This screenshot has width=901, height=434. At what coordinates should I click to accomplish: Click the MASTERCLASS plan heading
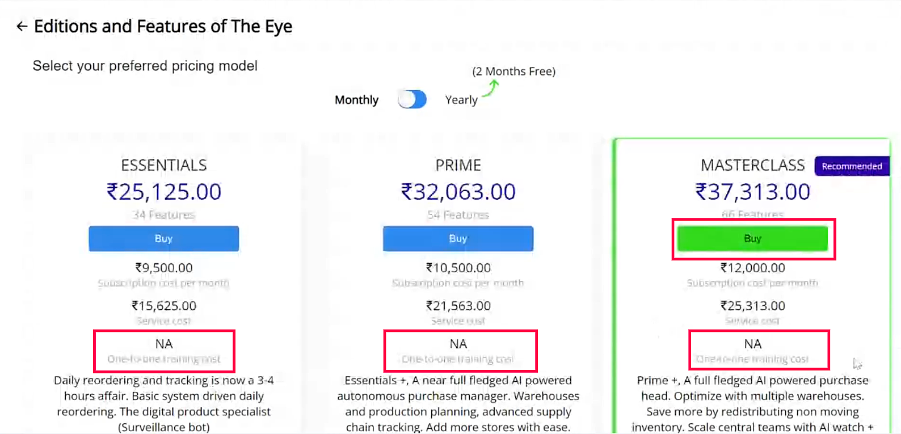pyautogui.click(x=752, y=165)
